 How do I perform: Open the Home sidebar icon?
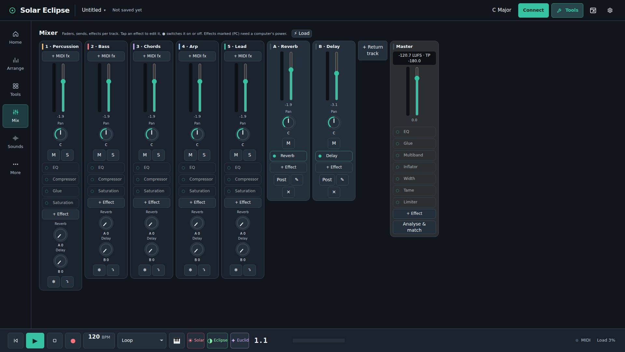[x=15, y=34]
